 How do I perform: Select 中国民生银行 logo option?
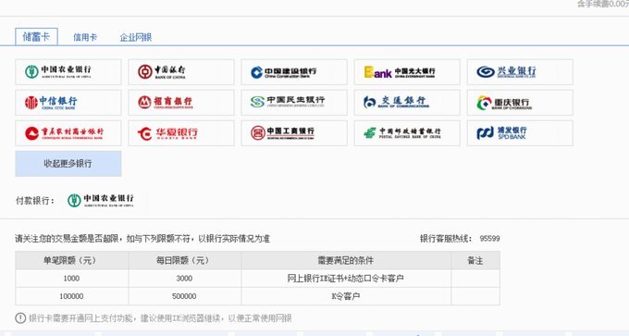(x=294, y=103)
